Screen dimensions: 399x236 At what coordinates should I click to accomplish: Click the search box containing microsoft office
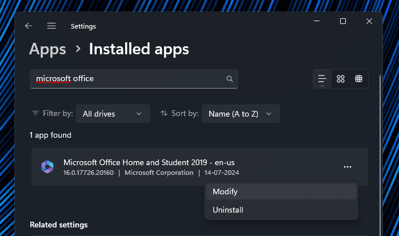pyautogui.click(x=134, y=79)
